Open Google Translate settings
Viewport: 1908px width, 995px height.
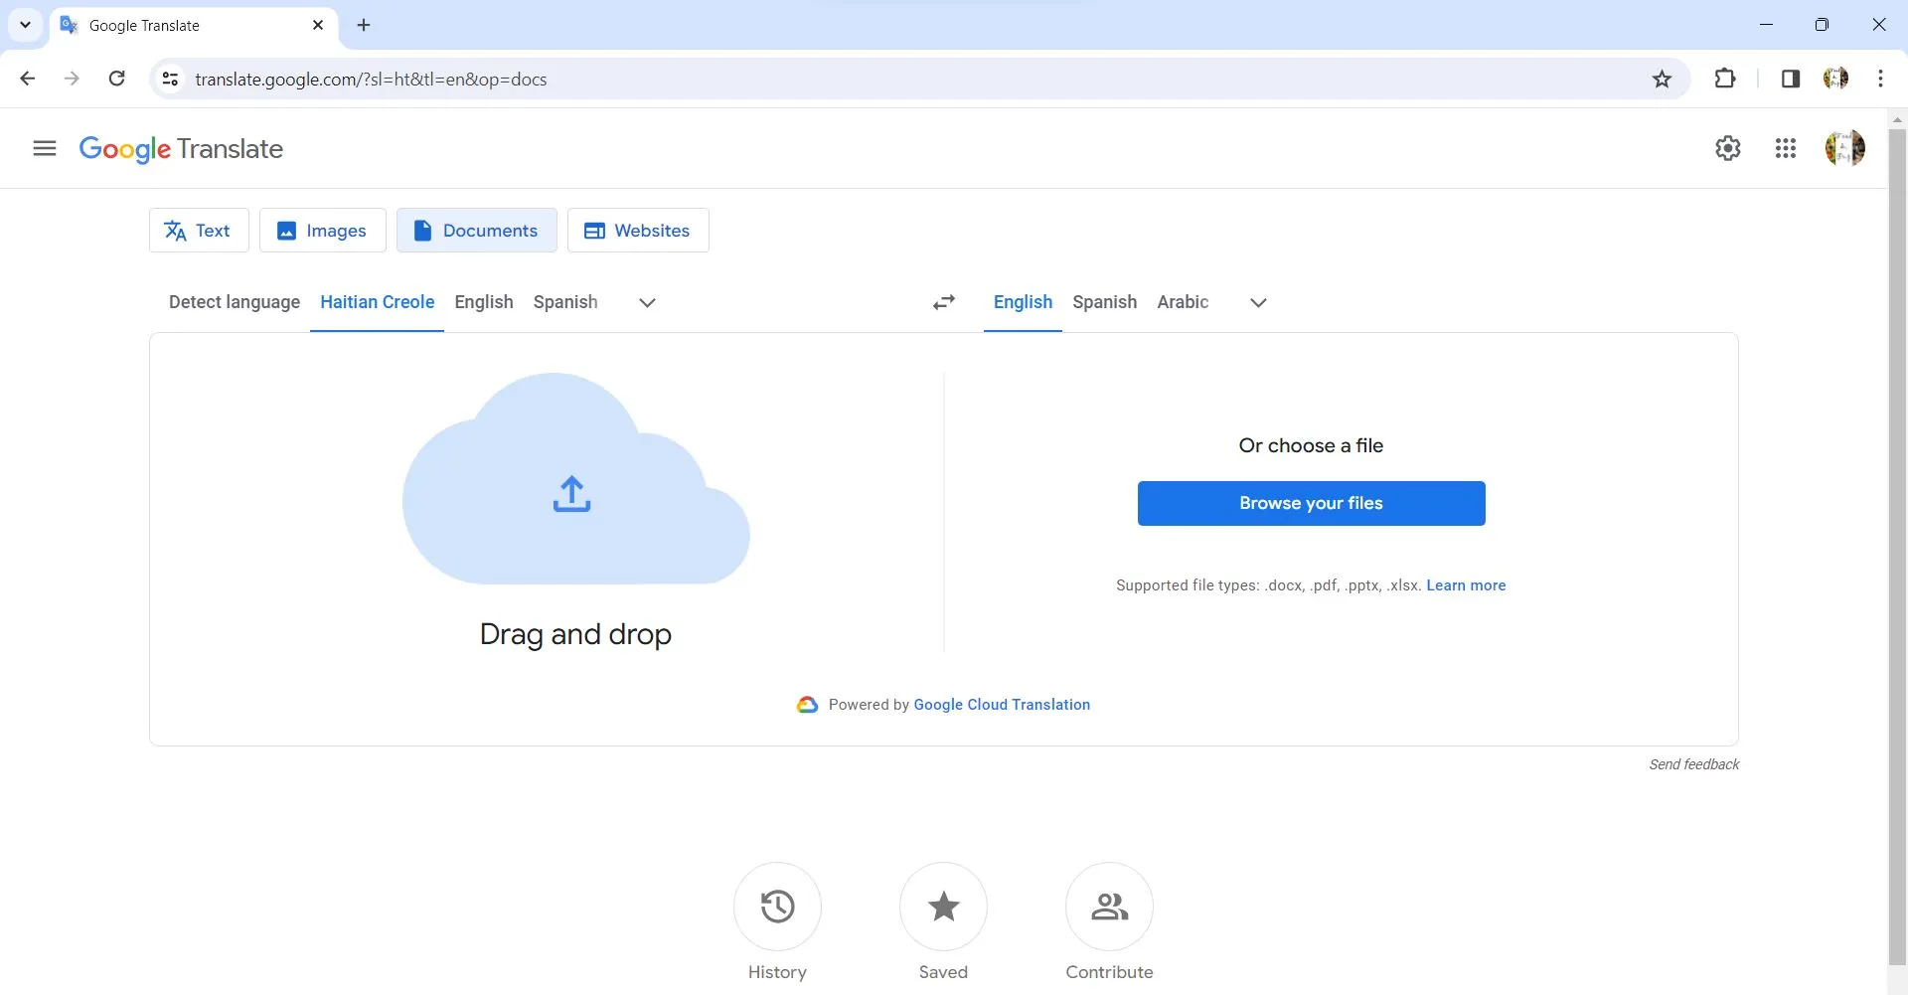pyautogui.click(x=1728, y=148)
